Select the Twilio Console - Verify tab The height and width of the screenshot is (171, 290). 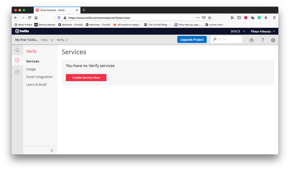[57, 10]
